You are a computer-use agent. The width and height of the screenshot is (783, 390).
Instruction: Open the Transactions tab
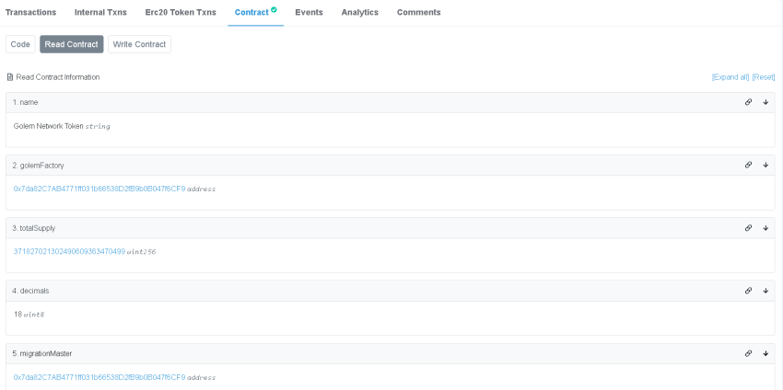coord(31,13)
